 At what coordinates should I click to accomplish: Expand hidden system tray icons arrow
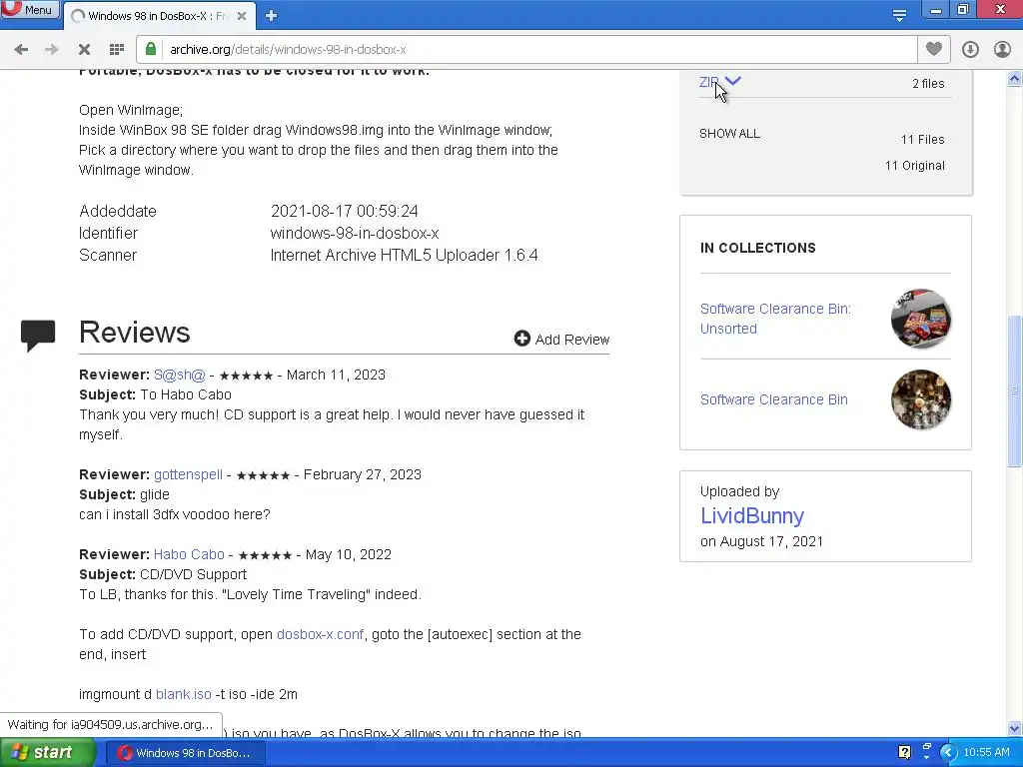(x=949, y=753)
